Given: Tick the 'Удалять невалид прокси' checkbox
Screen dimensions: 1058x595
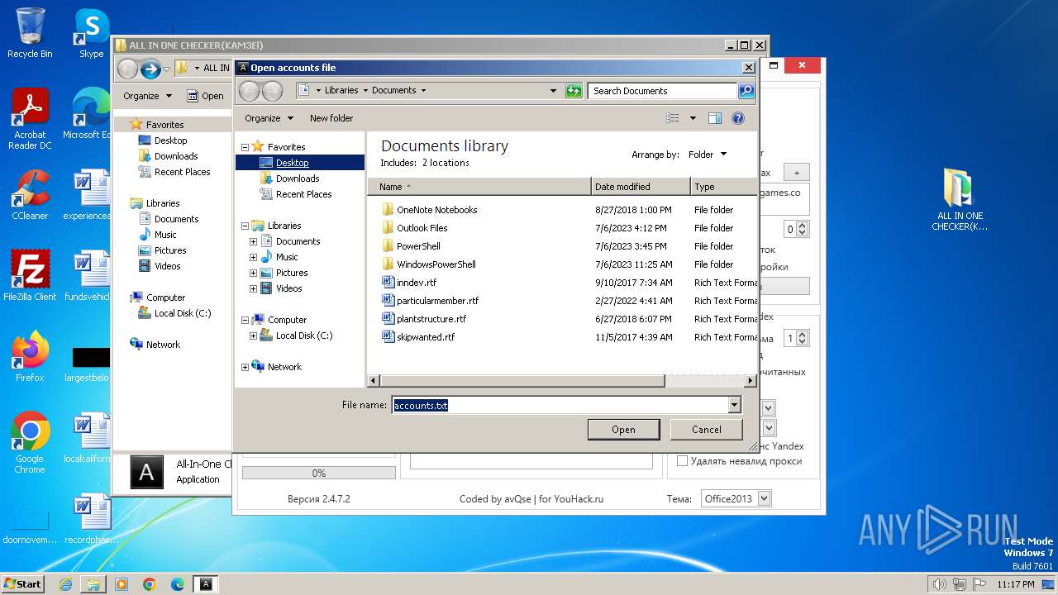Looking at the screenshot, I should [682, 461].
